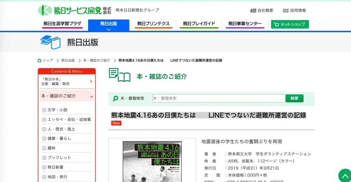Open 文学・小説 category
Image resolution: width=351 pixels, height=182 pixels.
coord(57,110)
